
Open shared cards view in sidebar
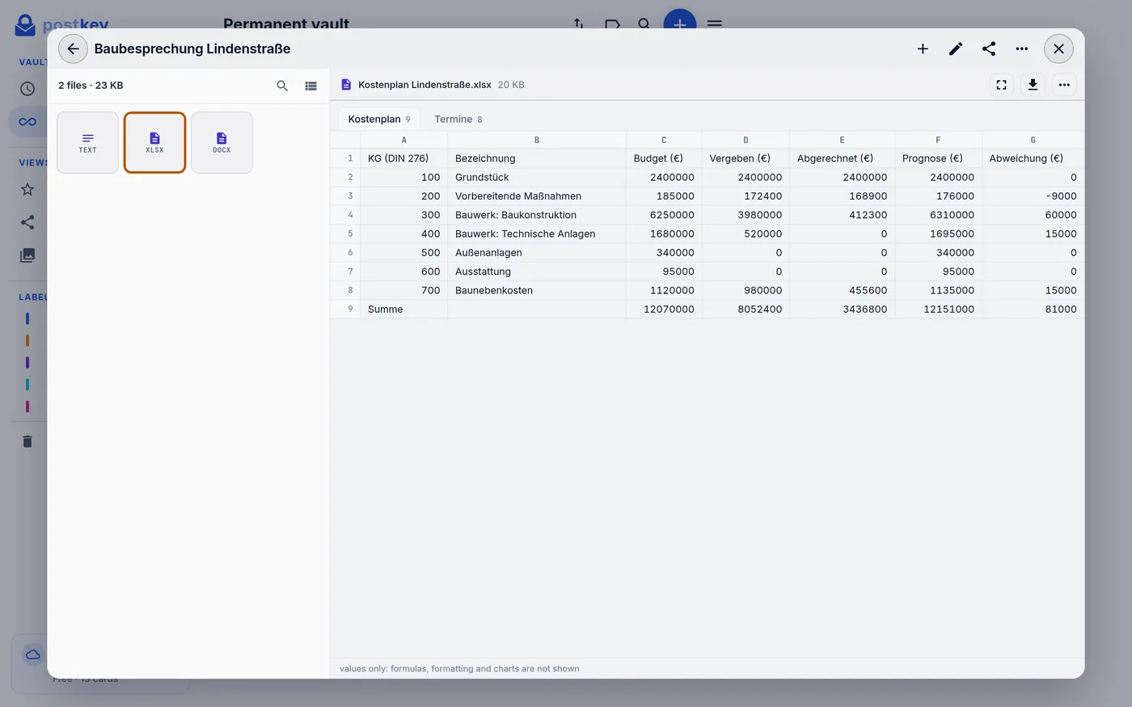27,222
